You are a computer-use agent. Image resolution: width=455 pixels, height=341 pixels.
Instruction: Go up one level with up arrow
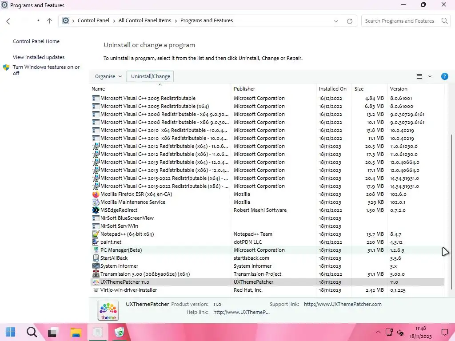(x=50, y=21)
